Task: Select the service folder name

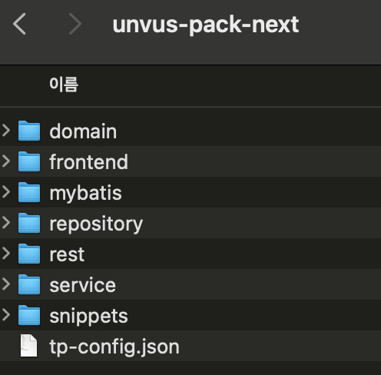Action: [x=83, y=285]
